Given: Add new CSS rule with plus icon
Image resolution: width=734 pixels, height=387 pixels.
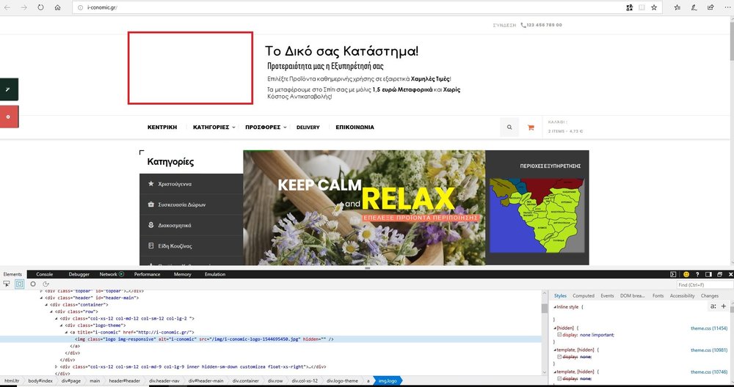Looking at the screenshot, I should (x=724, y=306).
